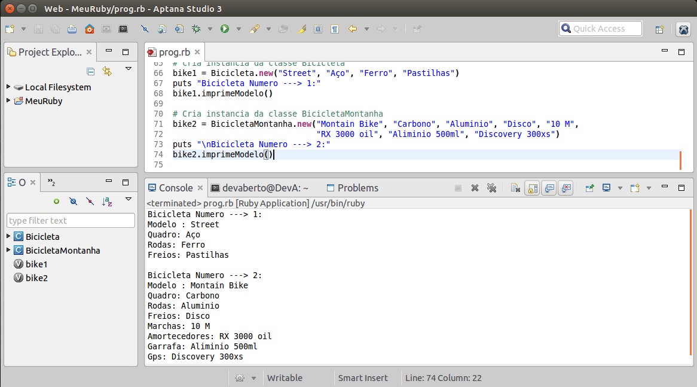
Task: Expand the MeuRuby project node
Action: [8, 100]
